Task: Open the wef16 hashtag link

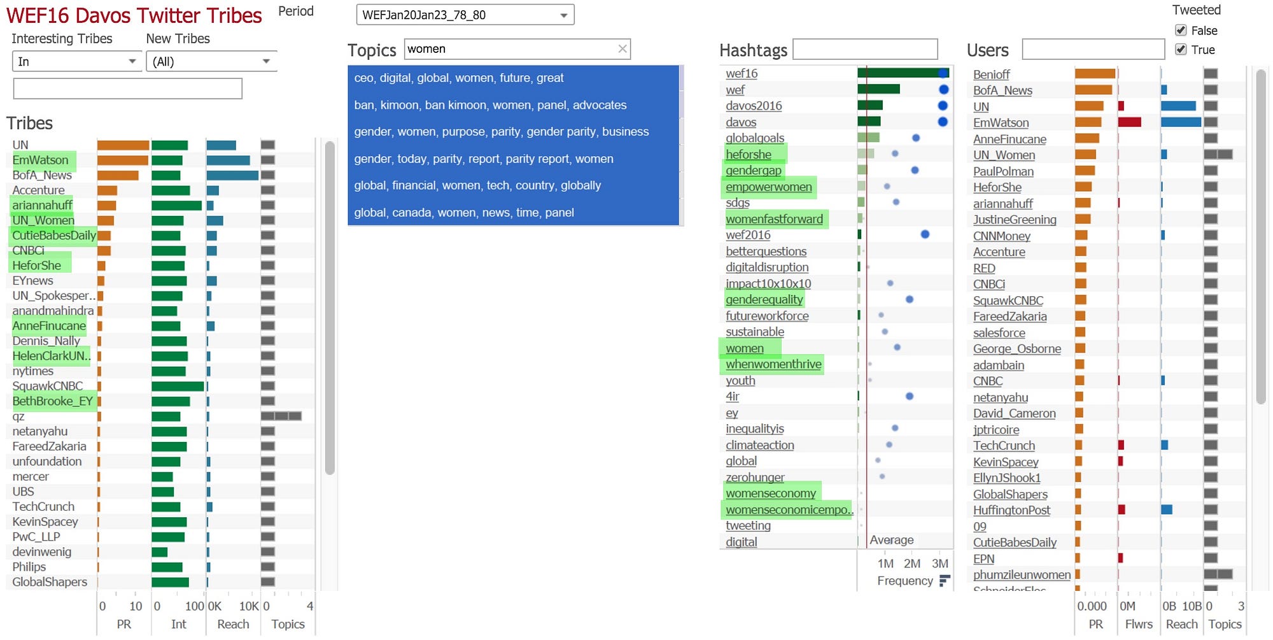Action: tap(742, 74)
